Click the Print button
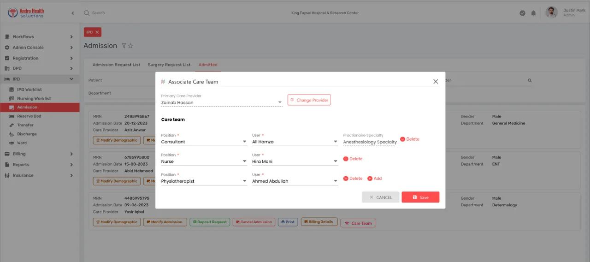The image size is (590, 262). point(288,222)
